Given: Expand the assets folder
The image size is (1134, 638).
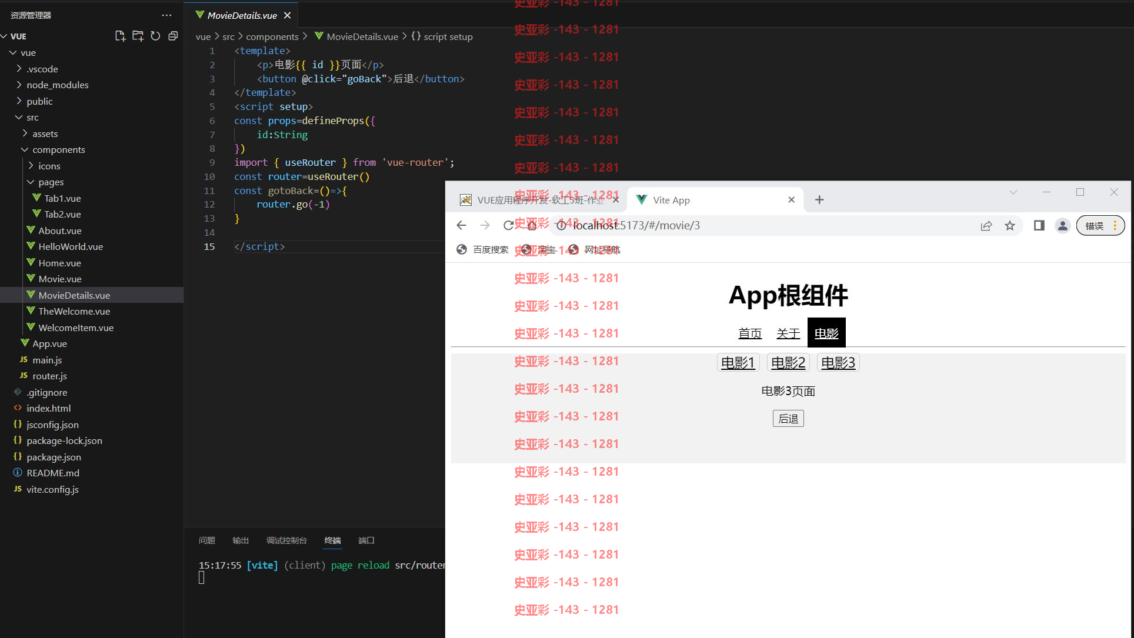Looking at the screenshot, I should tap(92, 133).
